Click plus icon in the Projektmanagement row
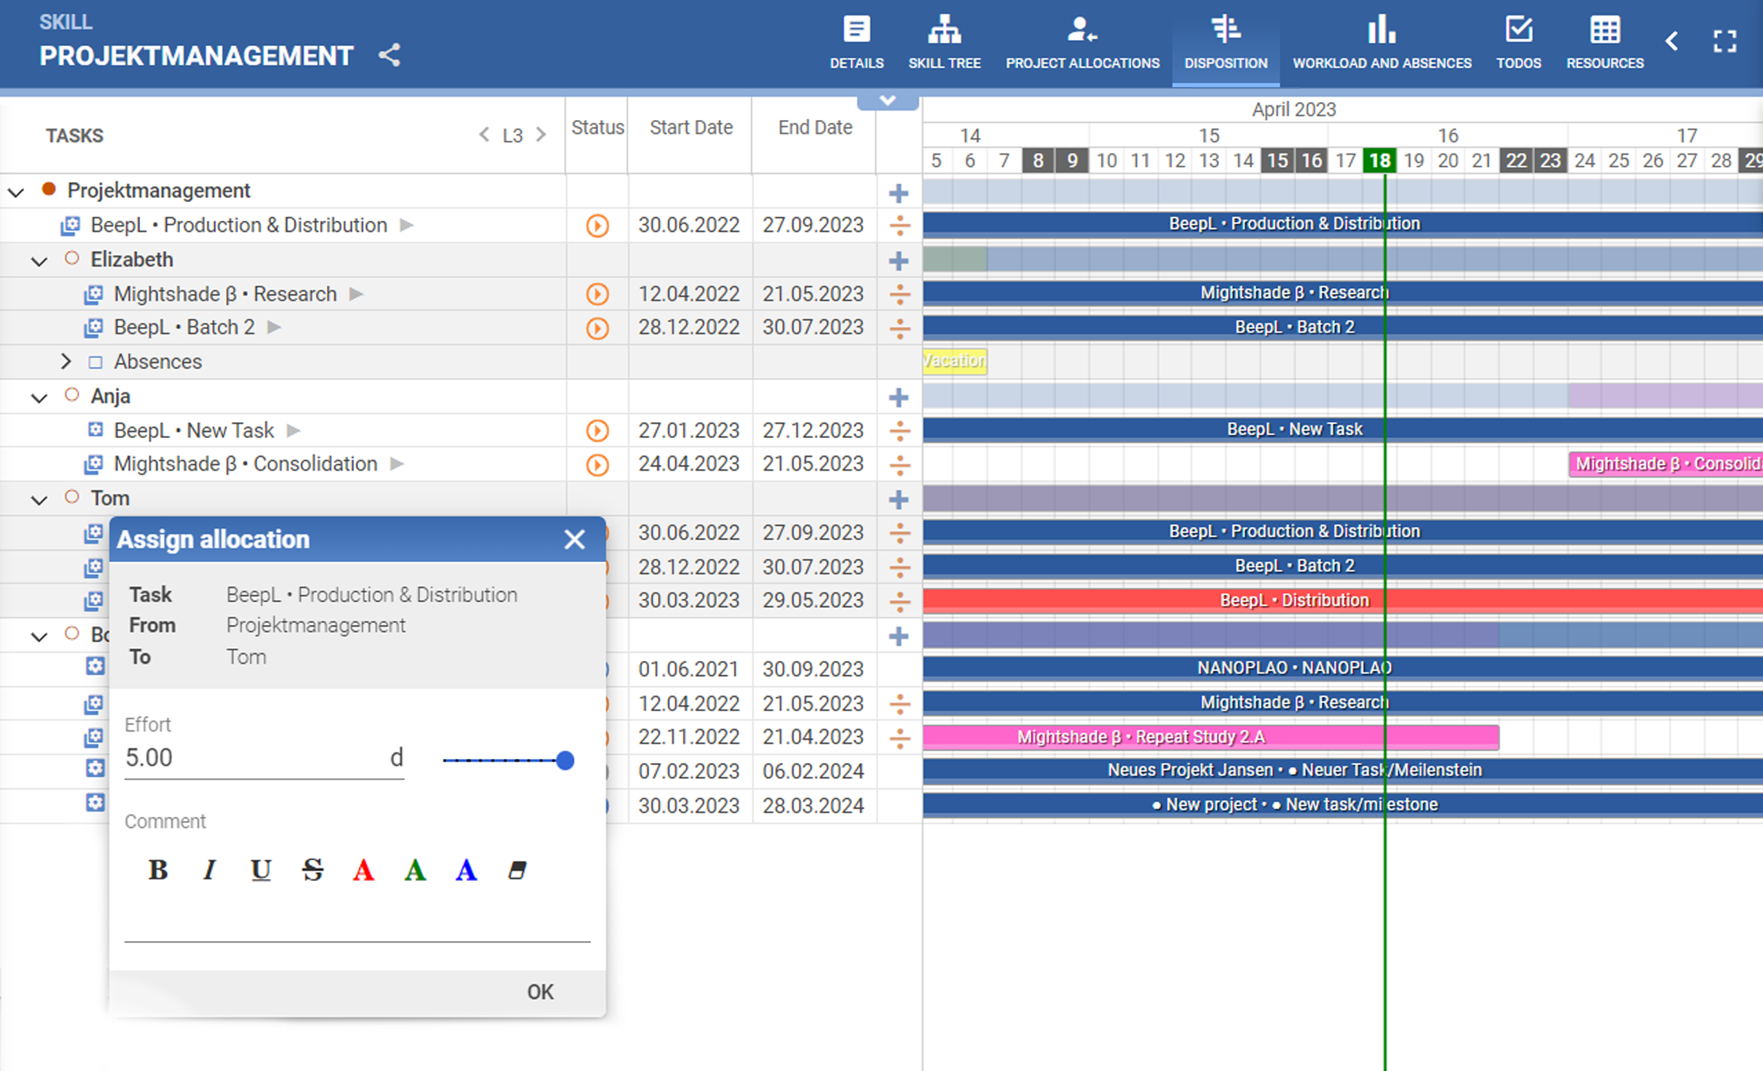Image resolution: width=1763 pixels, height=1071 pixels. click(x=899, y=193)
